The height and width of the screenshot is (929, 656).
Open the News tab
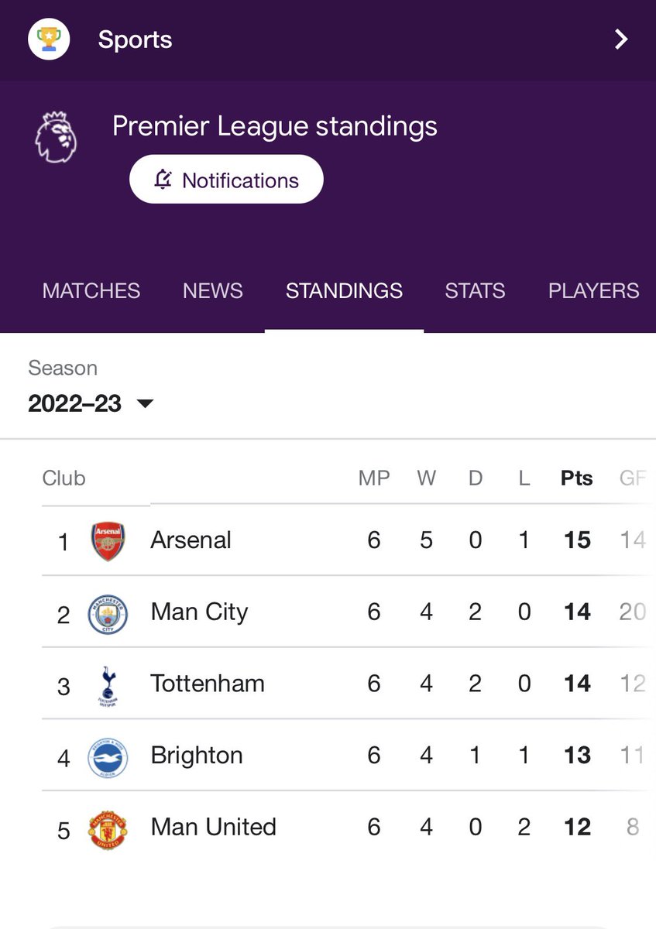(x=213, y=291)
